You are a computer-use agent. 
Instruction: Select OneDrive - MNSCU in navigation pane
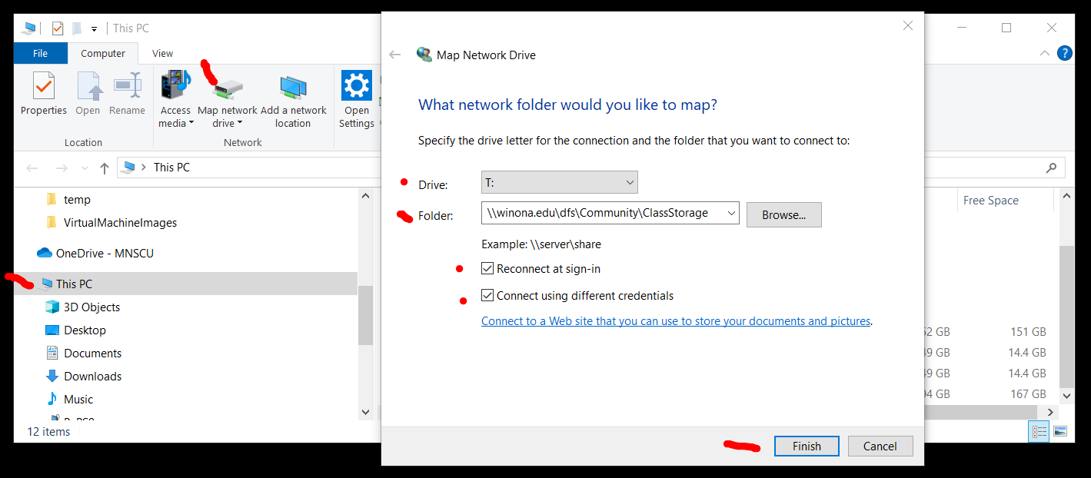click(105, 254)
